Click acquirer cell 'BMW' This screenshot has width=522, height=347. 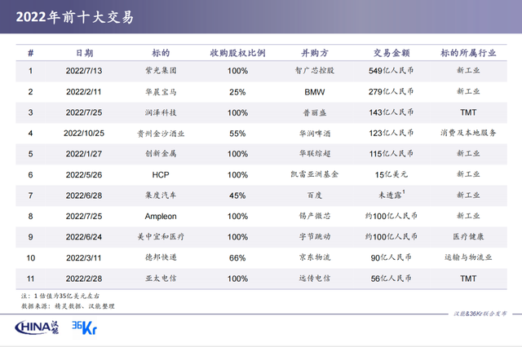coord(315,92)
